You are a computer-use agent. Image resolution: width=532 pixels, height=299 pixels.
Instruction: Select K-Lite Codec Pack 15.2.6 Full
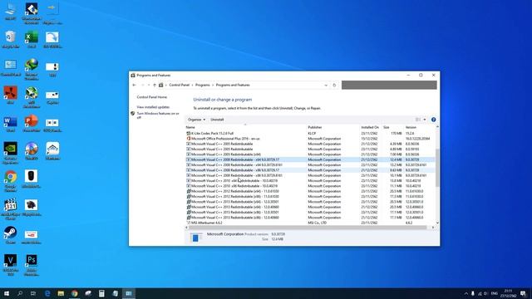[310, 134]
